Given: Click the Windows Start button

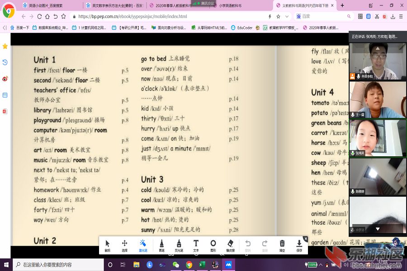Looking at the screenshot, I should [x=6, y=265].
